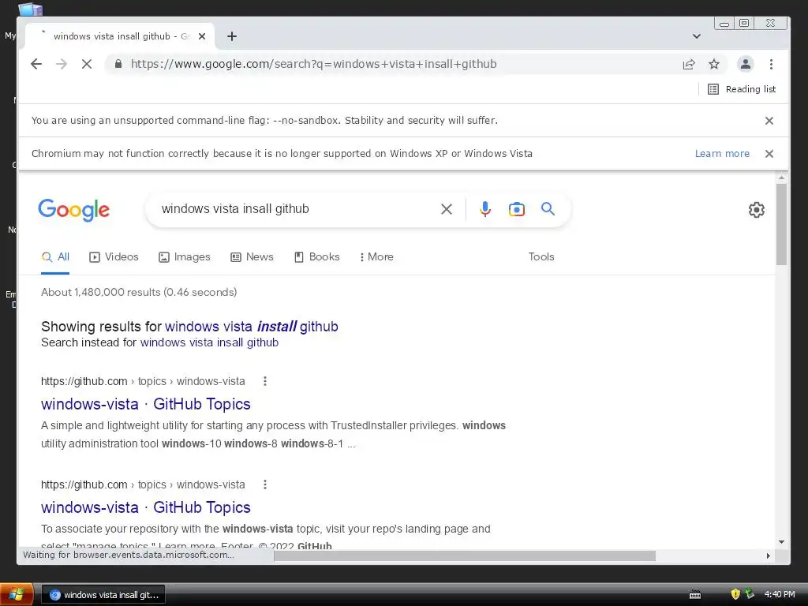The width and height of the screenshot is (808, 606).
Task: Open the Reading list panel
Action: coord(742,89)
